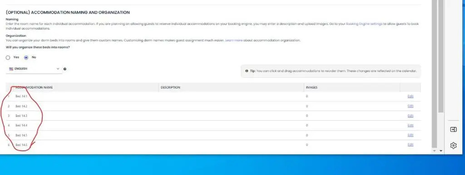Click the image count in Bed 14.4 row
Viewport: 465px width, 175px height.
coord(307,125)
